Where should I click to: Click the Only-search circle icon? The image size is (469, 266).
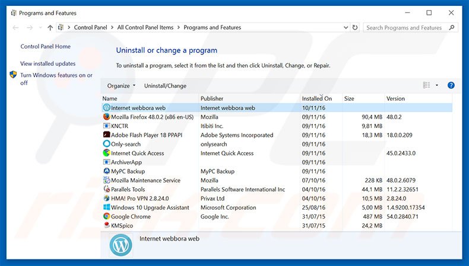(x=106, y=143)
